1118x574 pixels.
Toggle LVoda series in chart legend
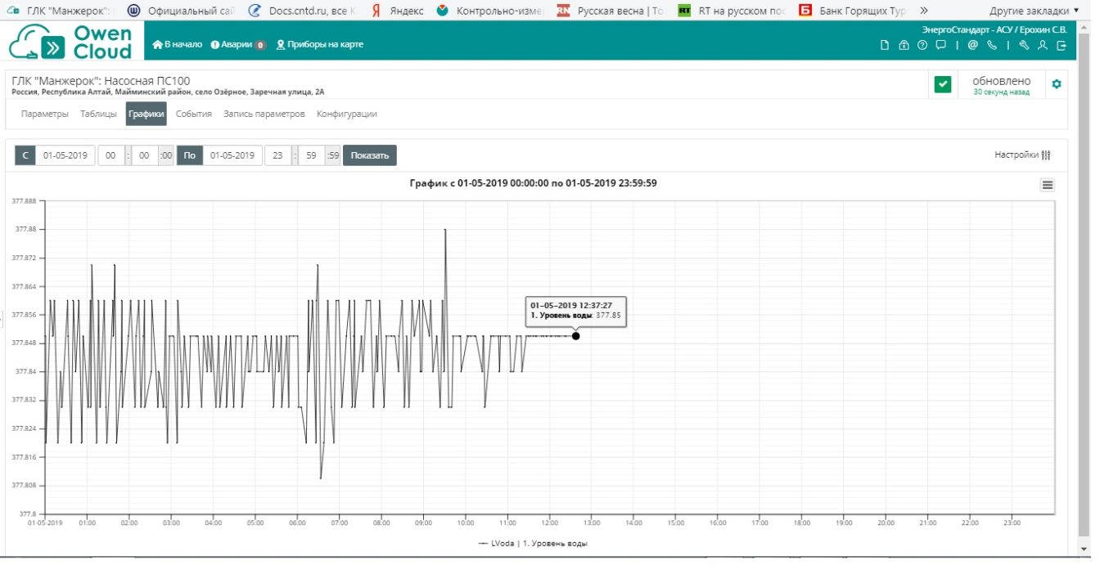(533, 544)
